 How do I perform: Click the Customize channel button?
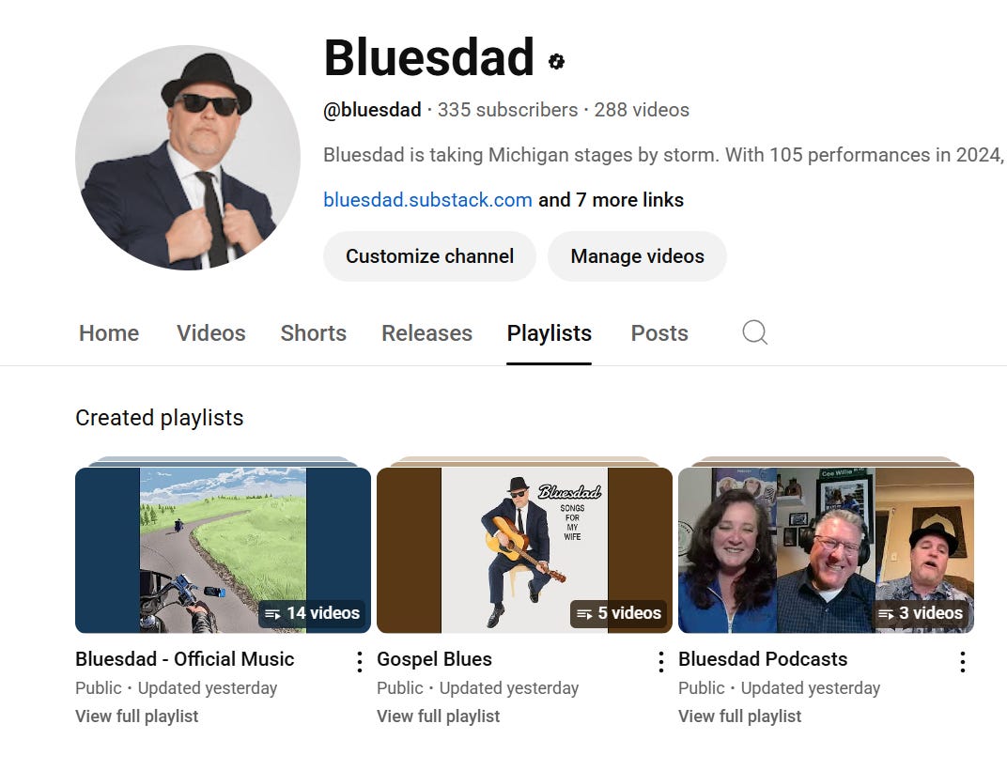429,255
